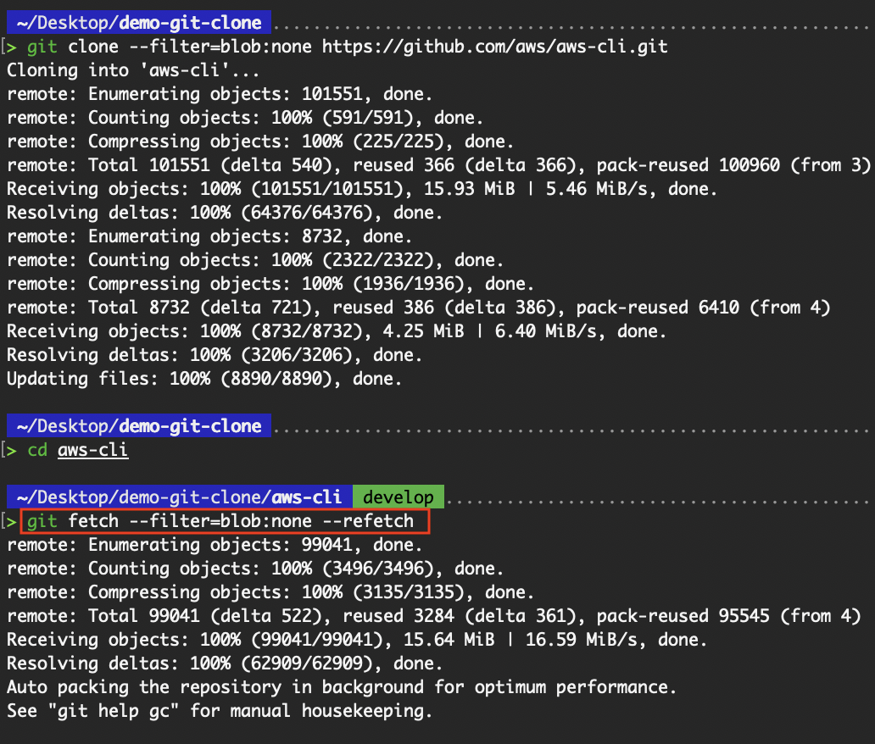The width and height of the screenshot is (875, 744).
Task: Click the underlined 'aws-cli' directory in cd command
Action: click(x=92, y=450)
